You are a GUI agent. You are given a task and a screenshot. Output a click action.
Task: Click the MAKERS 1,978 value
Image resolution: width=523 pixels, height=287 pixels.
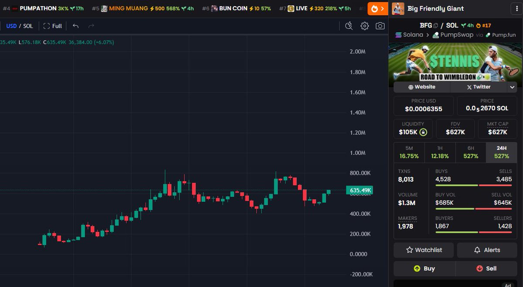[x=405, y=226]
